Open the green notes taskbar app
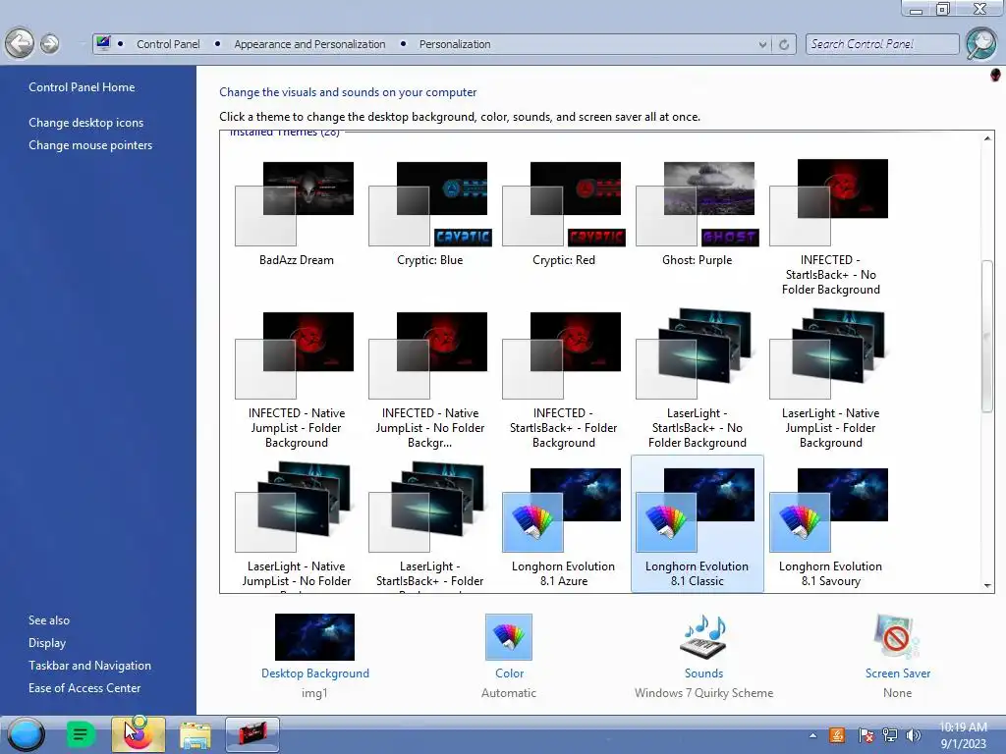This screenshot has height=754, width=1006. tap(81, 734)
